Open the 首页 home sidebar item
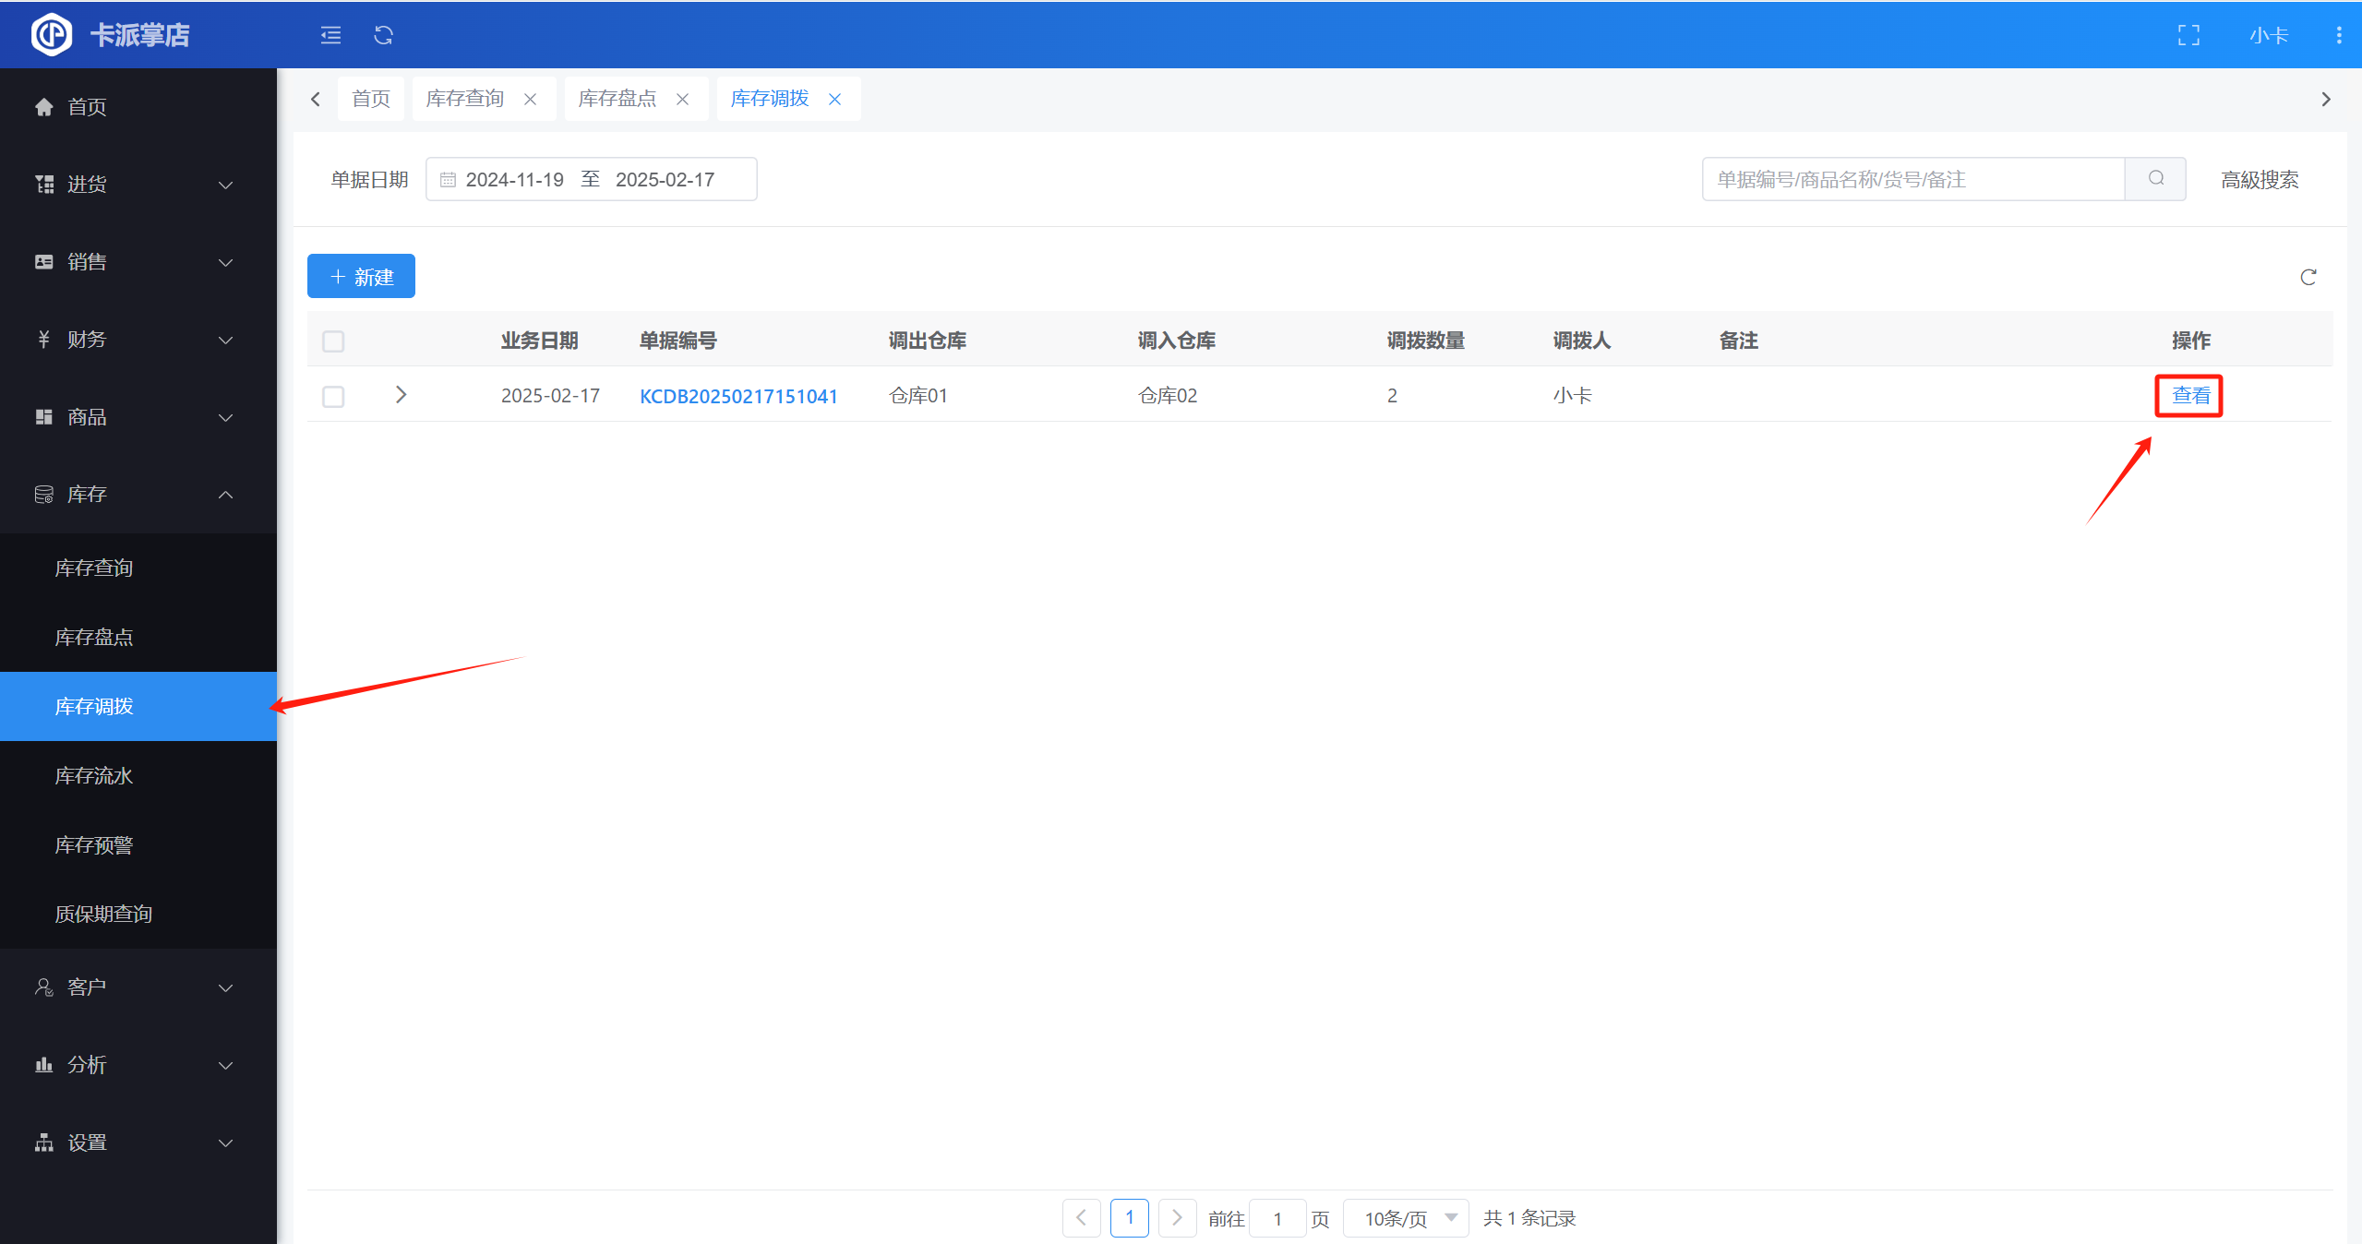The width and height of the screenshot is (2362, 1244). [87, 107]
